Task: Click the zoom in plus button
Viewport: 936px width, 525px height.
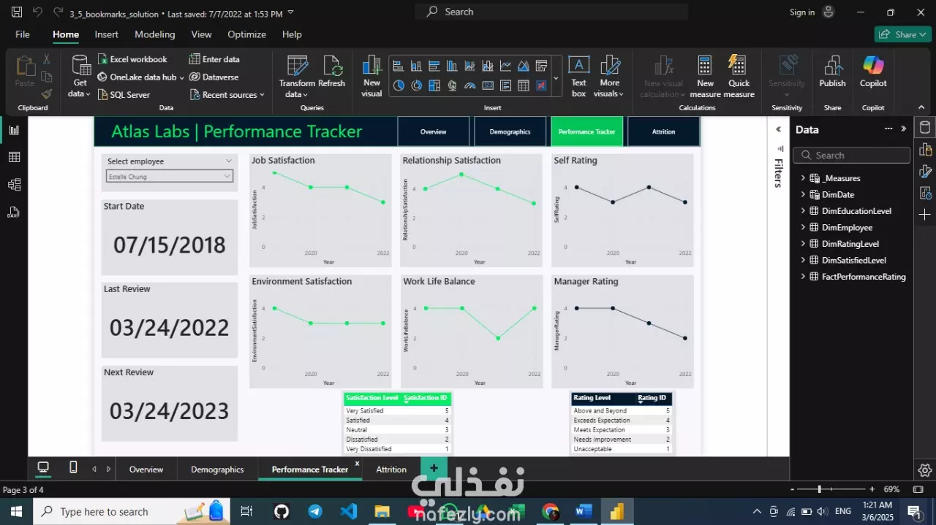Action: pyautogui.click(x=872, y=489)
